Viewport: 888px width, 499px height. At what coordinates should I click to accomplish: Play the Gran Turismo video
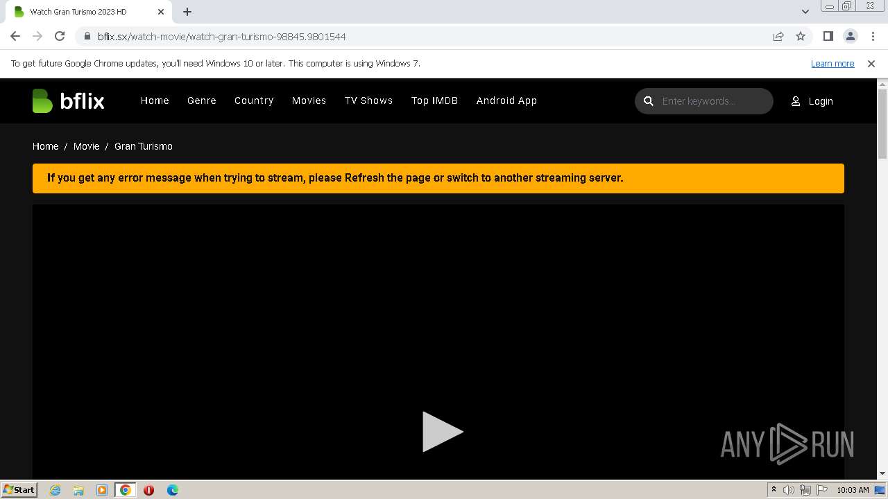click(443, 432)
